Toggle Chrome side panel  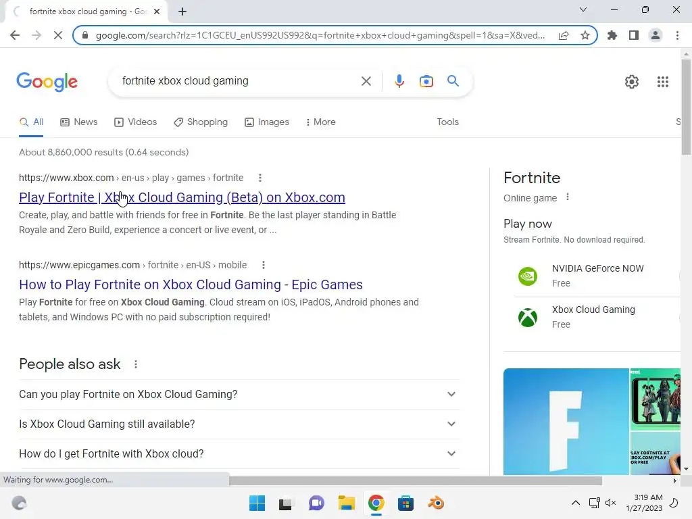(634, 35)
